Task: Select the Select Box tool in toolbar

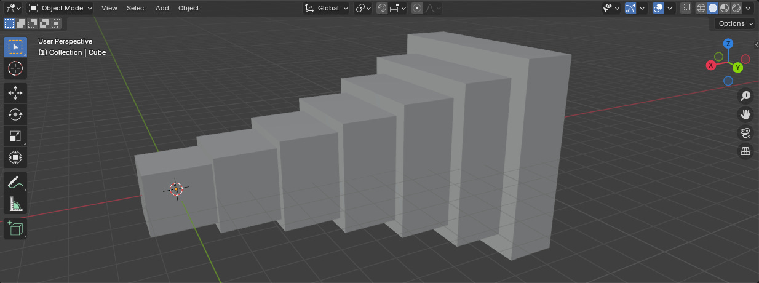Action: (x=15, y=47)
